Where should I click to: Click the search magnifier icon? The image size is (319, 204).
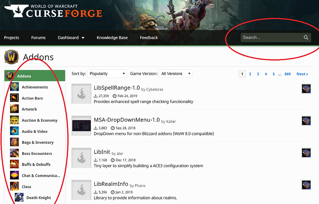(x=306, y=37)
